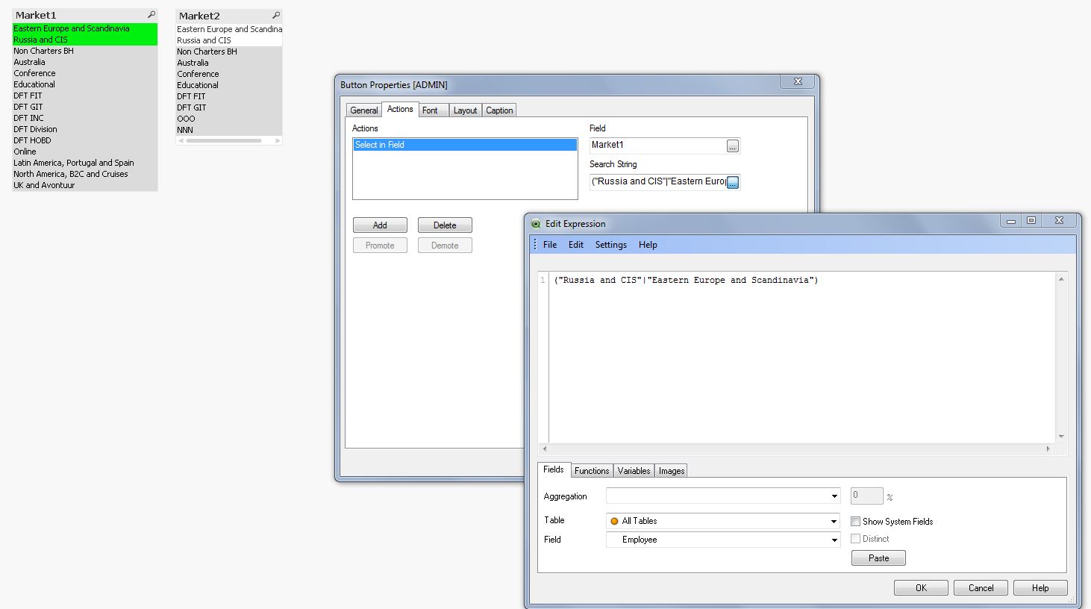Click into the Field input containing Market1

click(657, 146)
